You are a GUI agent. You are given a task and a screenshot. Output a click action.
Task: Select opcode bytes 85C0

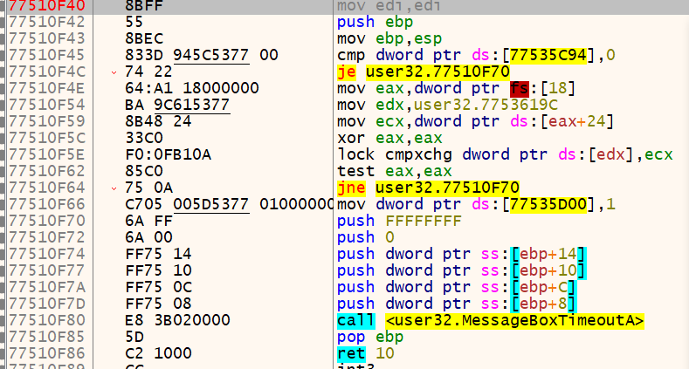tap(144, 171)
